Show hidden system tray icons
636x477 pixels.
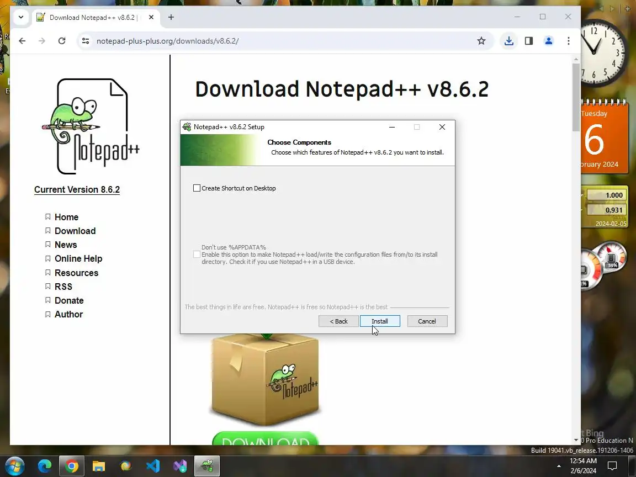point(559,466)
